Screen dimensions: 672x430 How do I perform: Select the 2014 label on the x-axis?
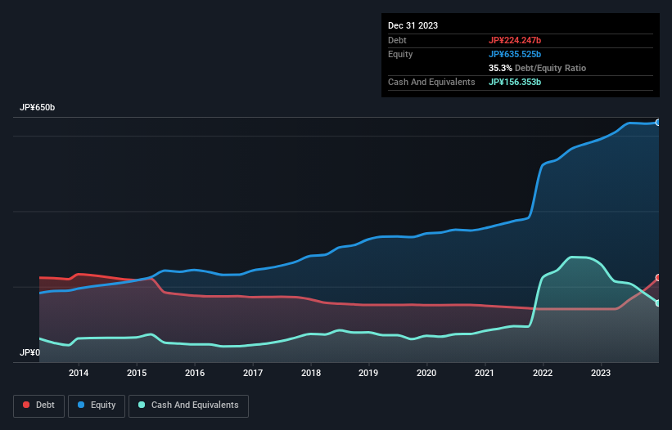pos(79,374)
